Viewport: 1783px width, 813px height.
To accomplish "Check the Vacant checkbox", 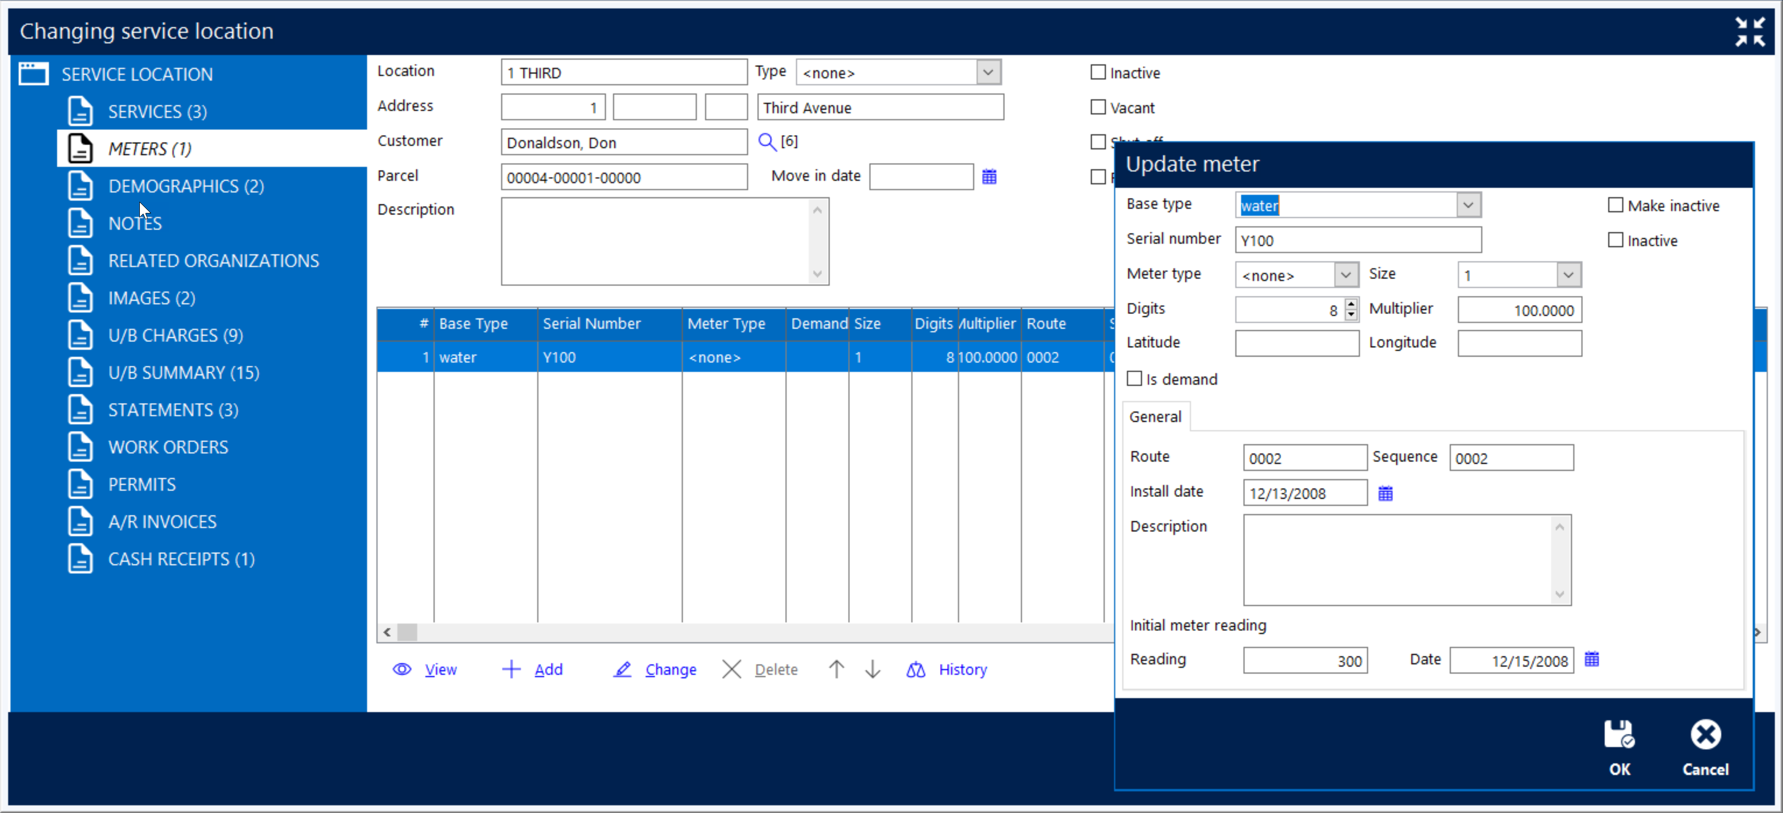I will (1098, 107).
